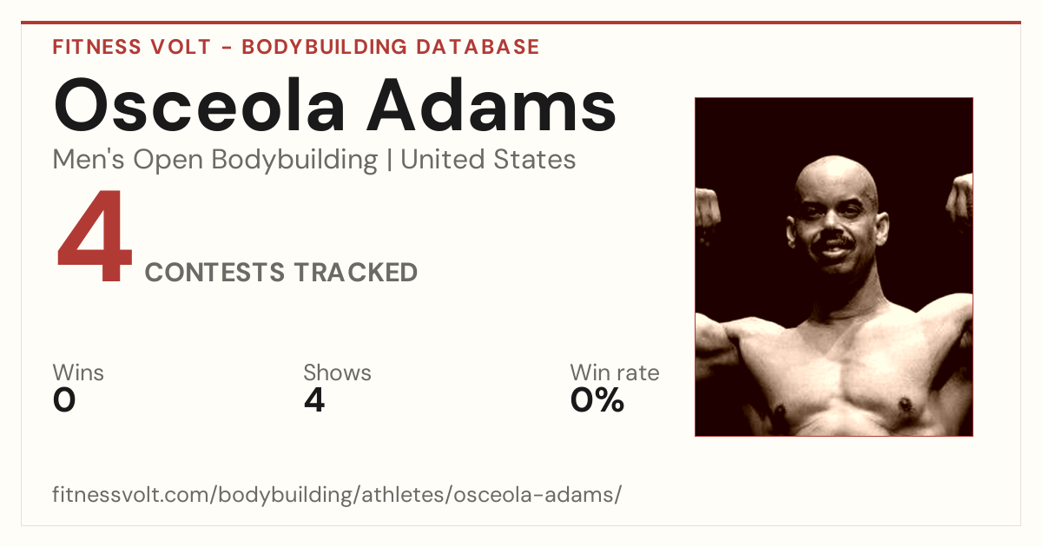Click the large red number 4
Viewport: 1042px width, 547px height.
pos(95,238)
